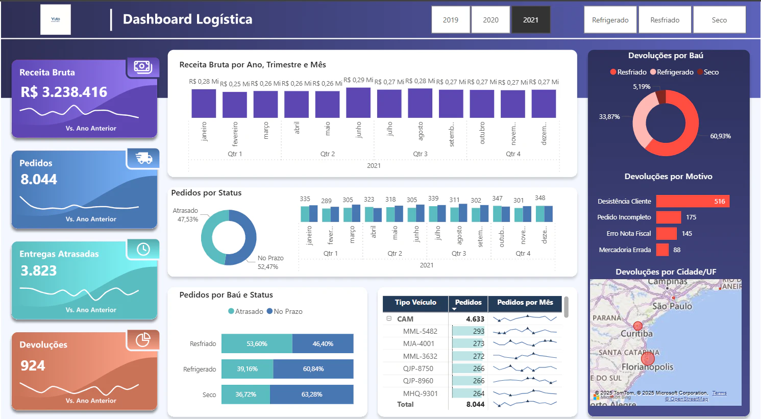Click the clock icon on Entregas Atrasadas card

click(x=143, y=249)
